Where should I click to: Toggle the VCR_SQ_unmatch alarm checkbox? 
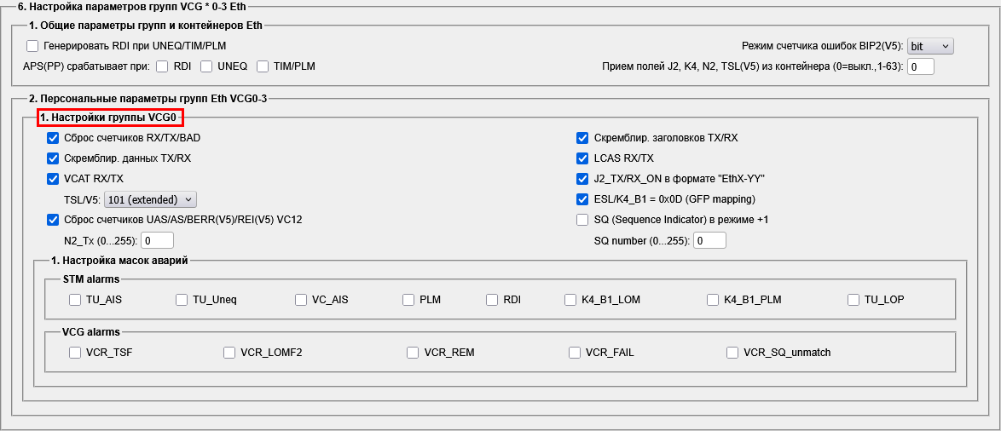[x=732, y=353]
